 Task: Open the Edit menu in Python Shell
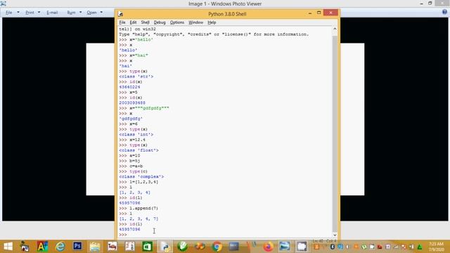133,22
